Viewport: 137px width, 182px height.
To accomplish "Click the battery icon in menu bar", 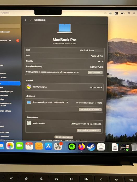I will pos(123,13).
